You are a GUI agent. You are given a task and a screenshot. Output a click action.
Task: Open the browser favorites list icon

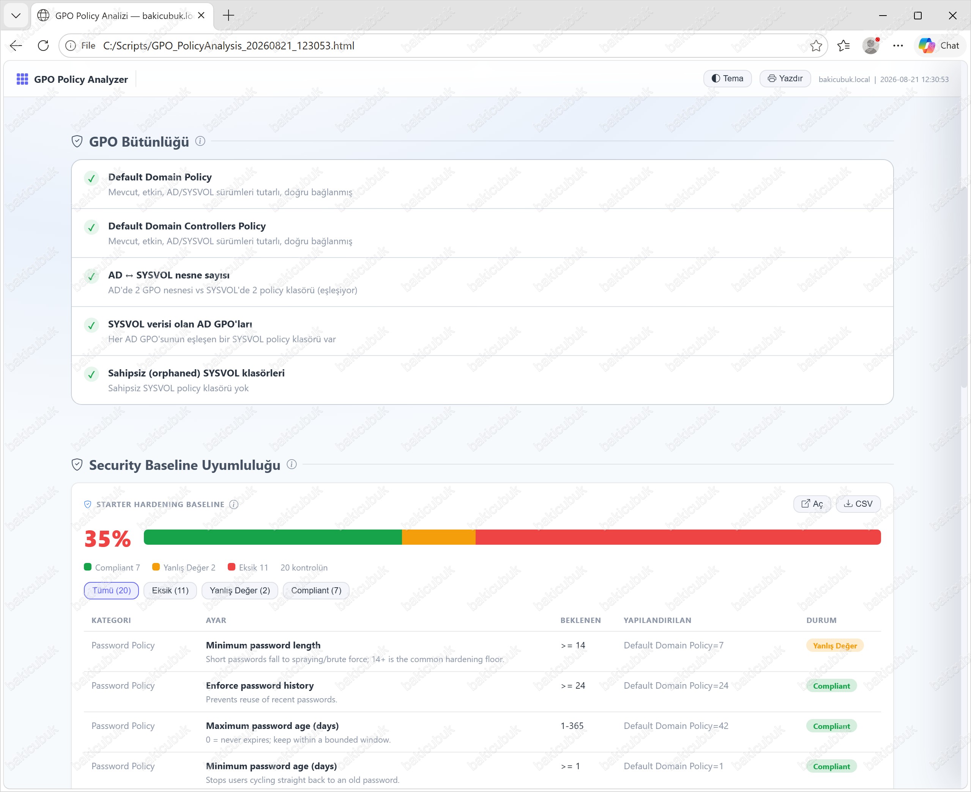tap(843, 46)
